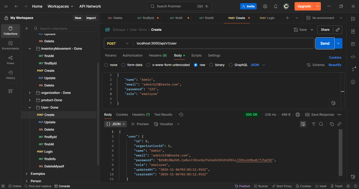Click the response pane vertical scrollbar

point(341,152)
